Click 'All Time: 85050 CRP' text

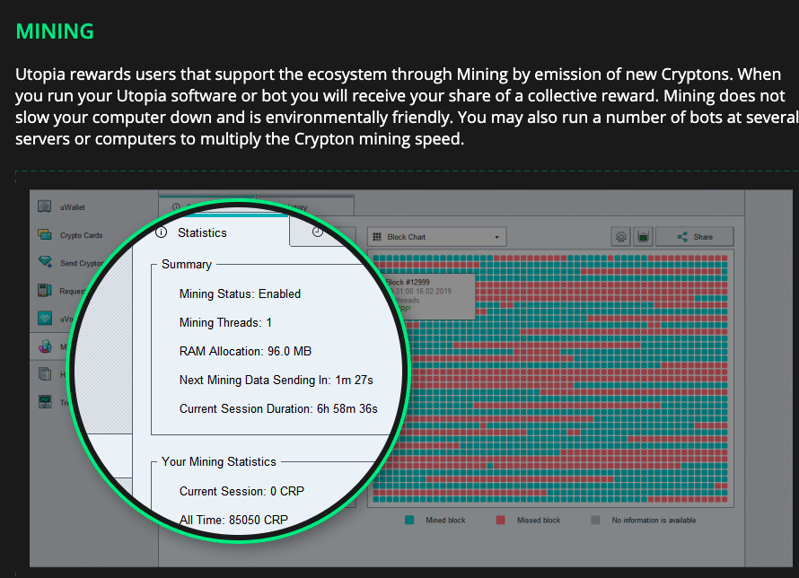[233, 520]
